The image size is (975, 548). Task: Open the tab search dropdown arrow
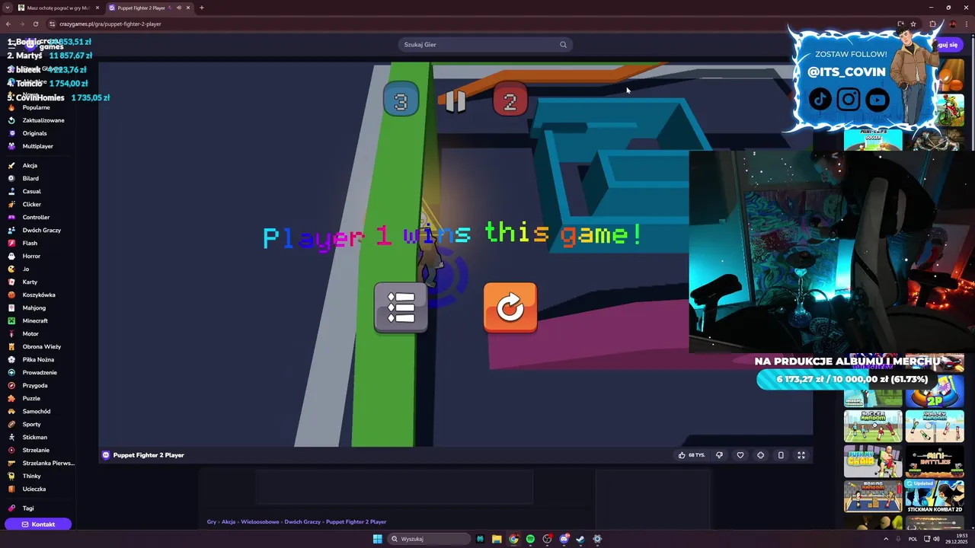pyautogui.click(x=7, y=8)
